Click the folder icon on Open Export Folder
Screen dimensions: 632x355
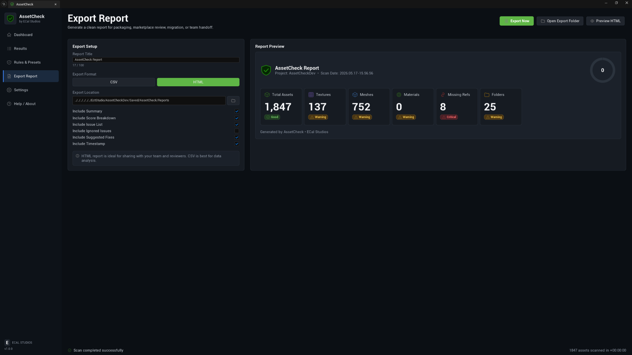[x=543, y=21]
